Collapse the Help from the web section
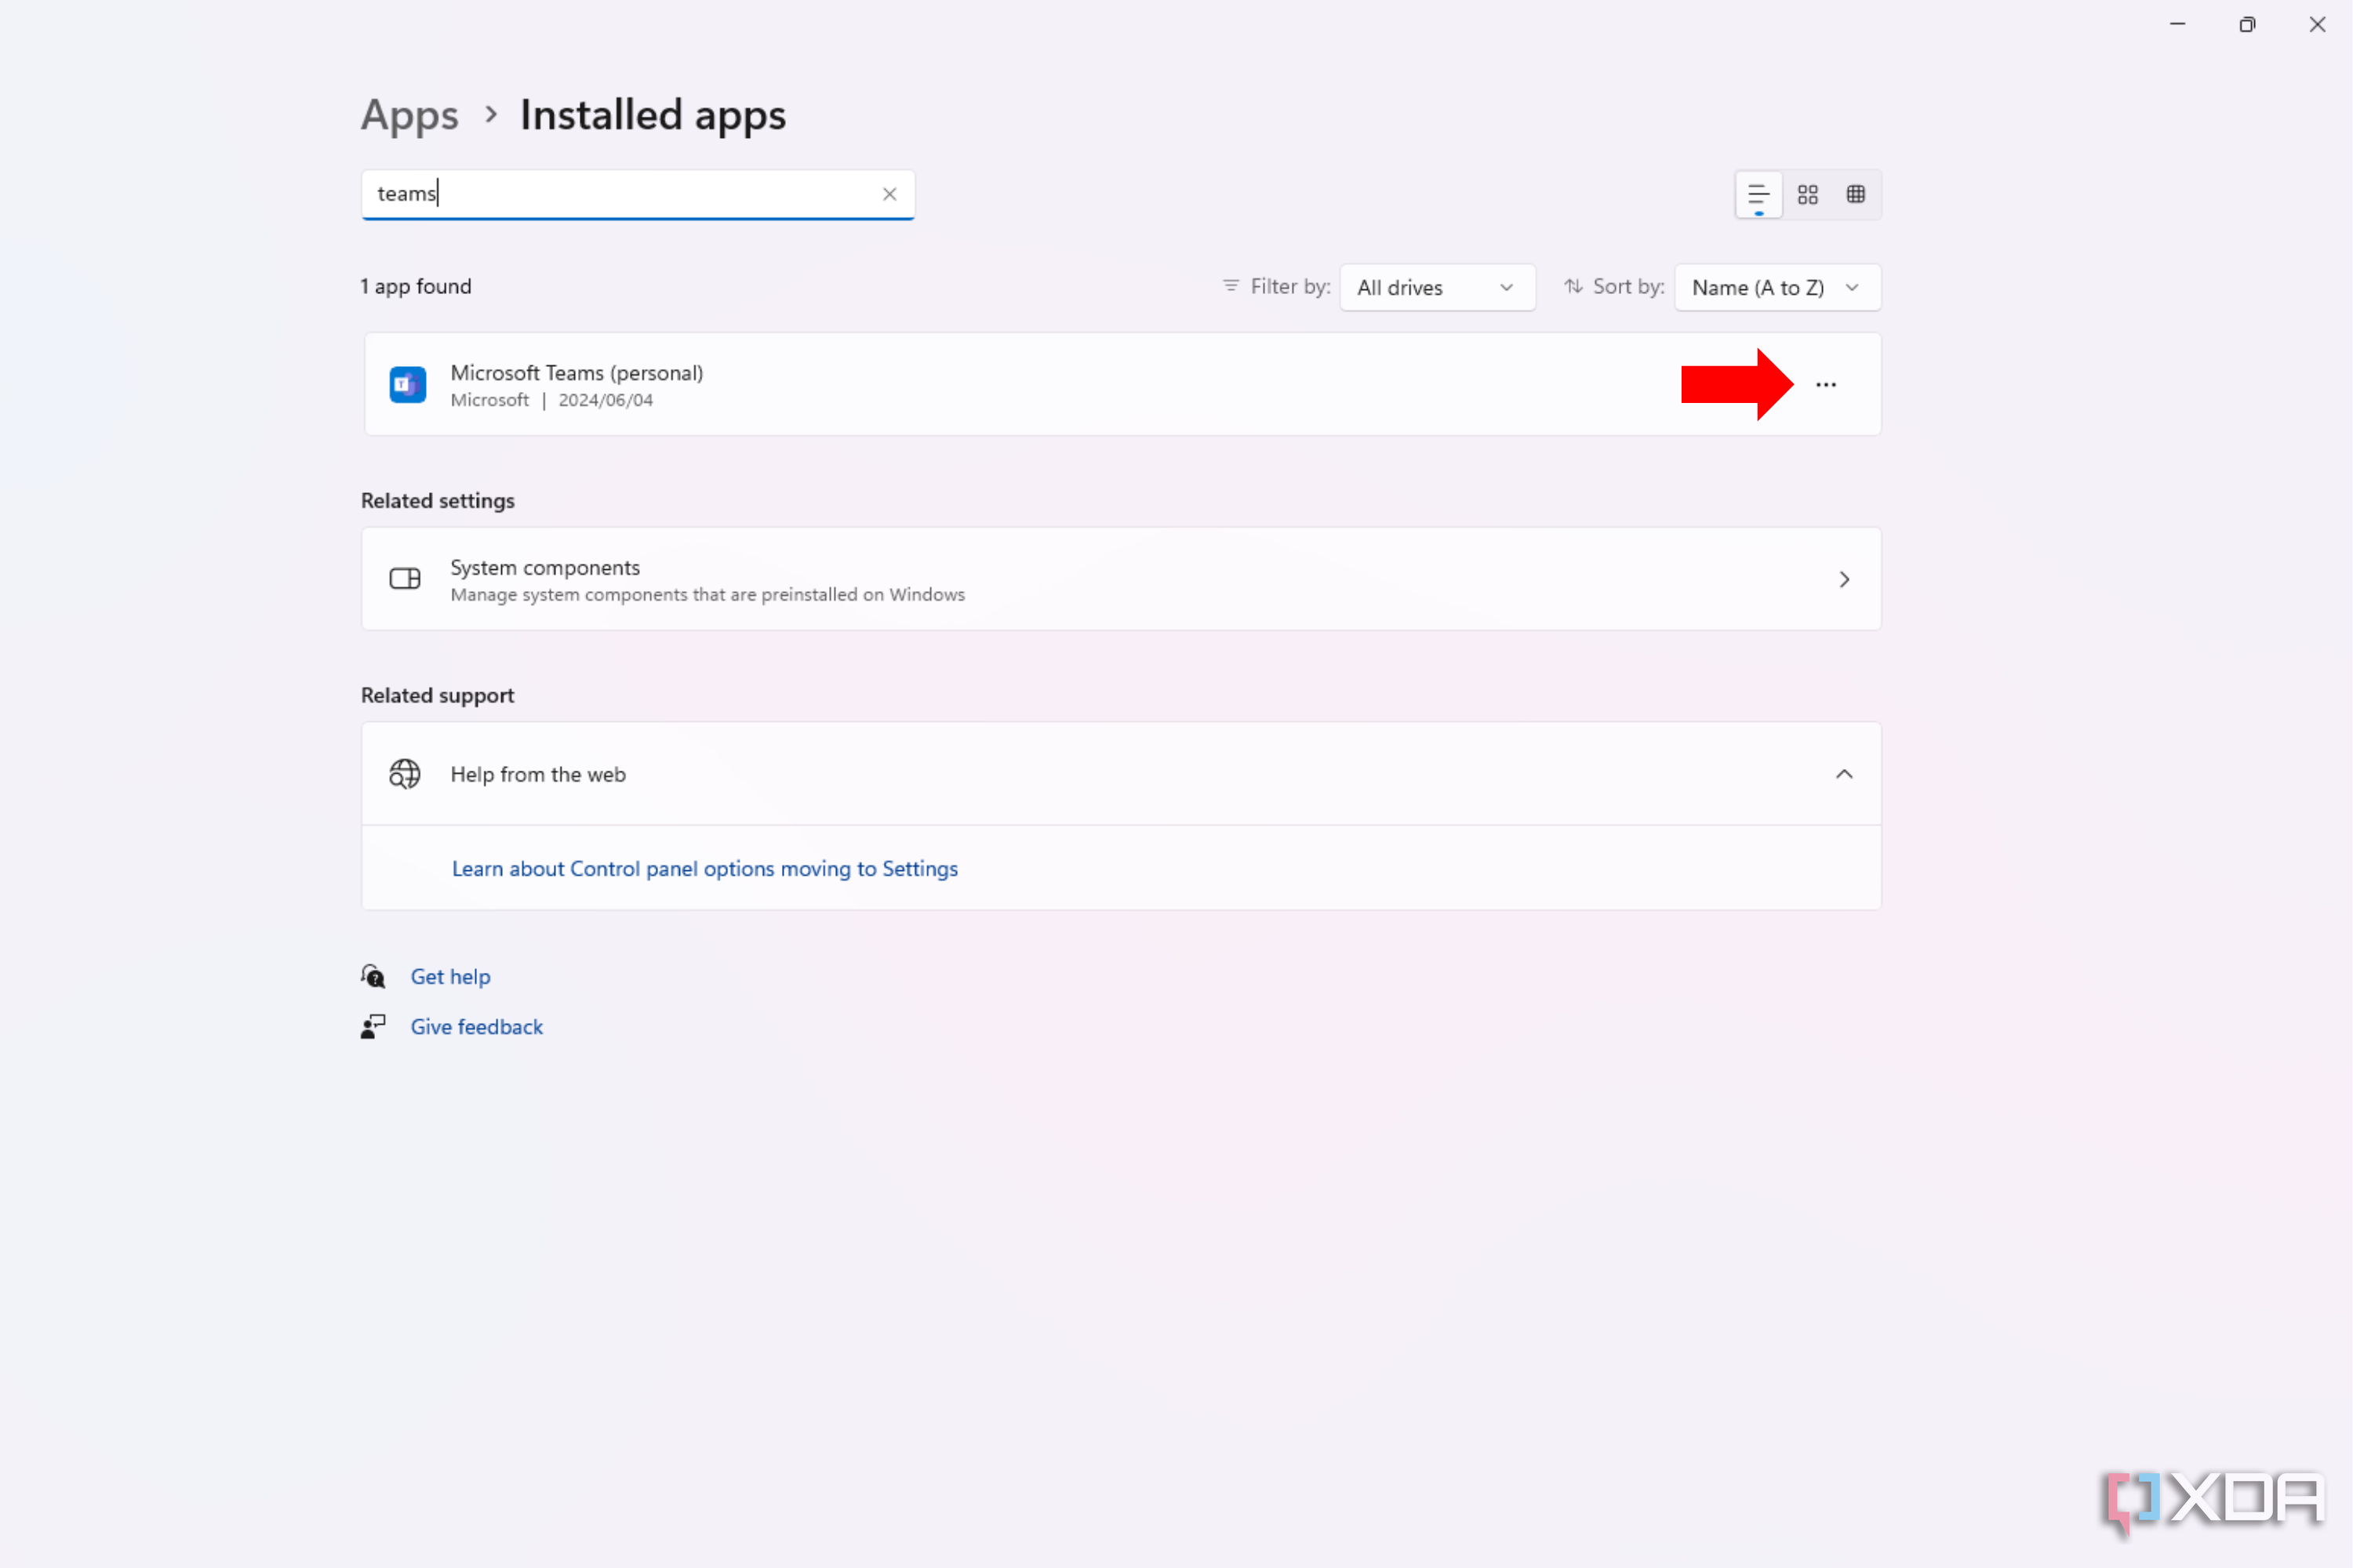This screenshot has width=2353, height=1568. [1845, 773]
